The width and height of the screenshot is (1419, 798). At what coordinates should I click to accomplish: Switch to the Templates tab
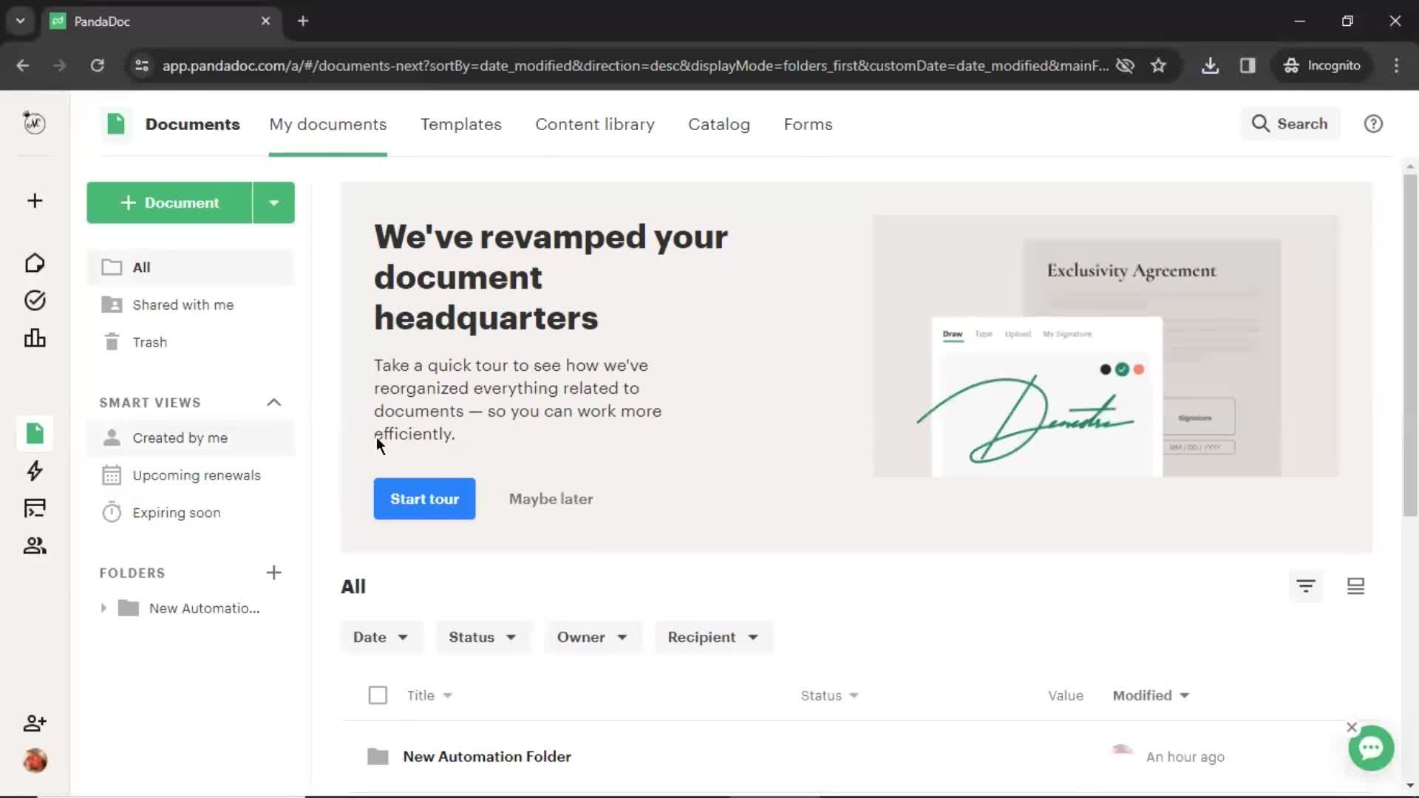pyautogui.click(x=460, y=123)
